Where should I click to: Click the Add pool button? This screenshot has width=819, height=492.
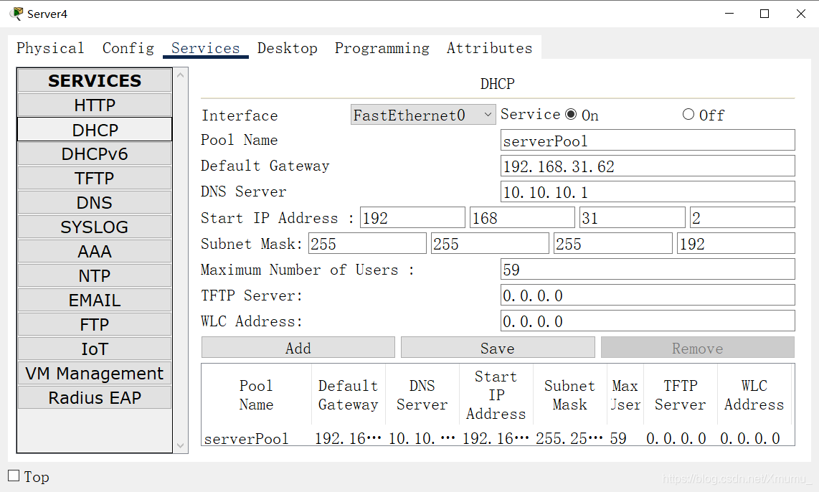pyautogui.click(x=298, y=348)
